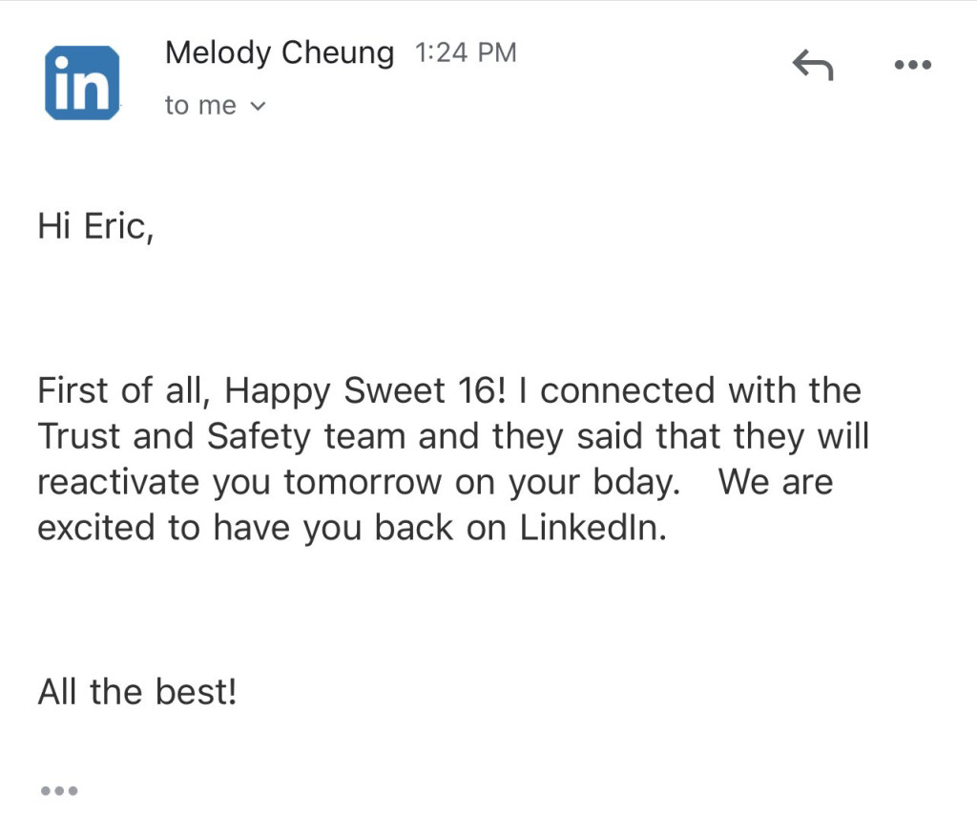Tap the LinkedIn sender avatar
977x816 pixels.
[82, 82]
